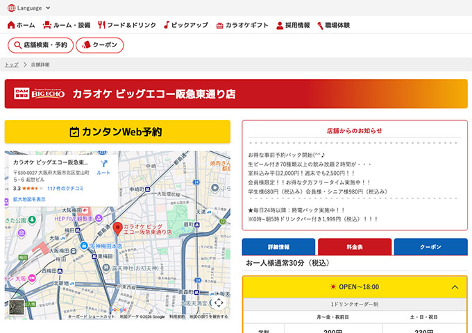Click 地図の誤りを報告する link
Screen dimensions: 472x333
(x=208, y=317)
